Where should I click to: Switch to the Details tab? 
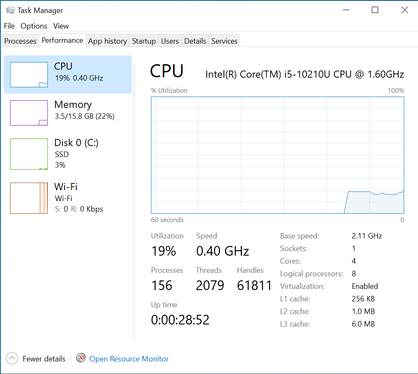[x=195, y=41]
